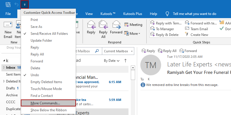Click the Send/Receive All Folders quick access icon

point(8,5)
